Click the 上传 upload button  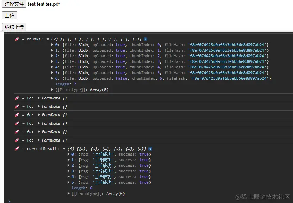10,15
